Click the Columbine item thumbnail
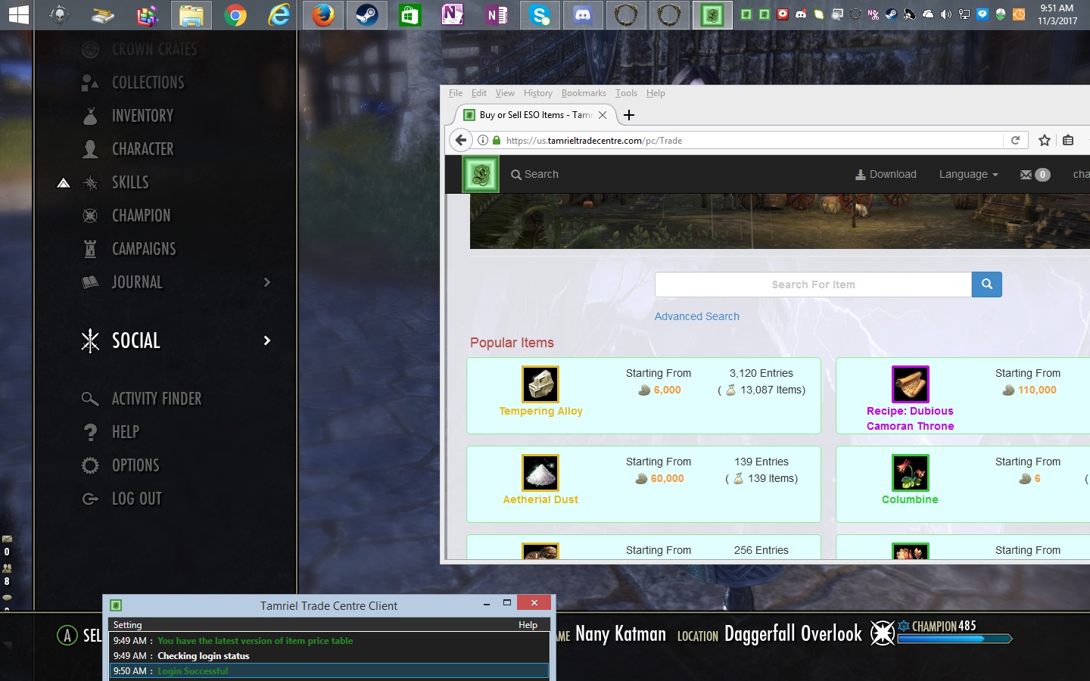The image size is (1090, 681). (910, 473)
